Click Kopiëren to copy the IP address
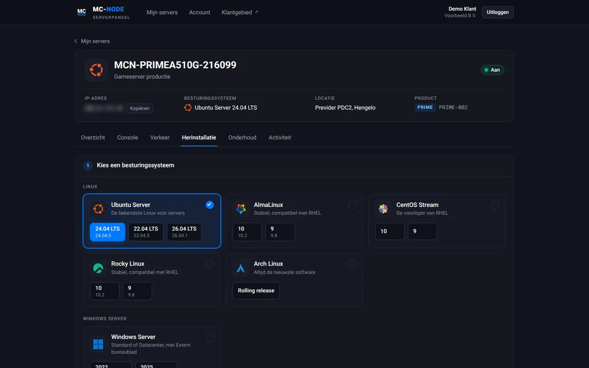 pyautogui.click(x=139, y=108)
